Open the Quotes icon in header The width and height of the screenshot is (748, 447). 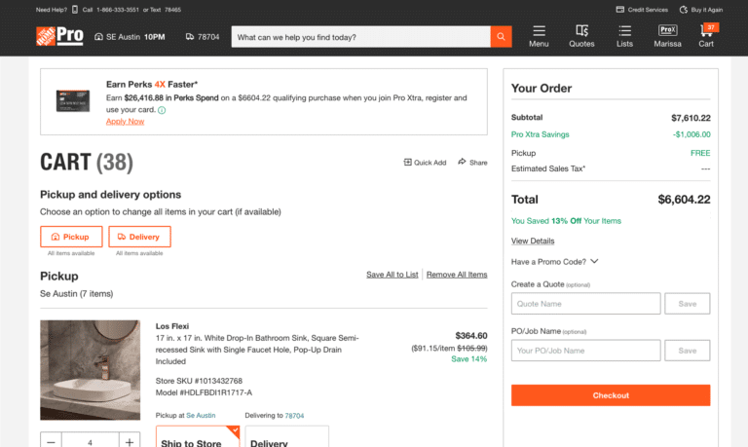click(x=581, y=36)
